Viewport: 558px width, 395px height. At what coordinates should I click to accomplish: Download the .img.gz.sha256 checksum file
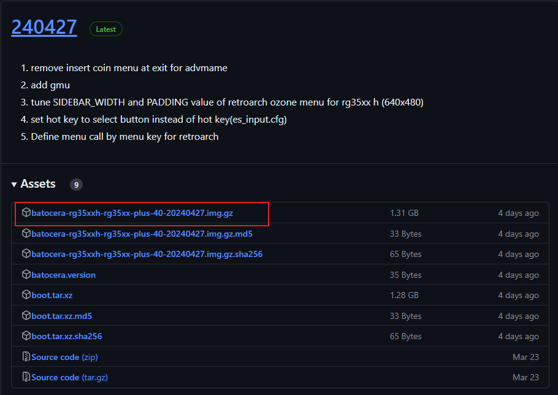click(x=147, y=254)
